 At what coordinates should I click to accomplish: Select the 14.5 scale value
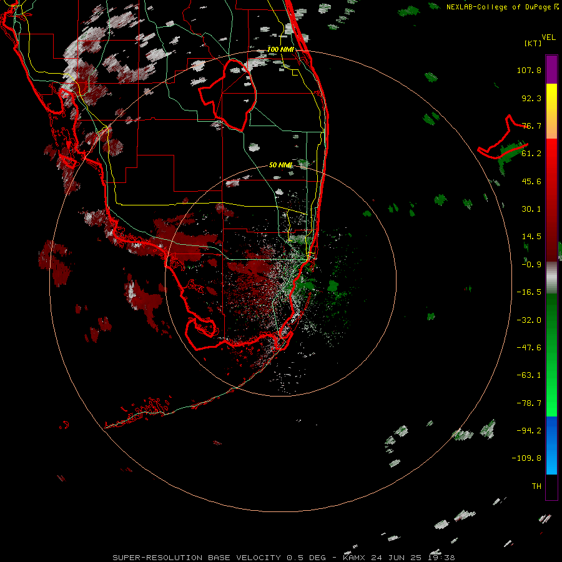click(531, 237)
